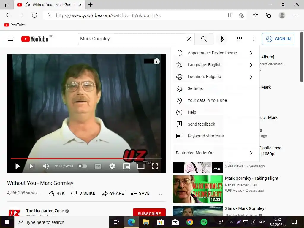304x228 pixels.
Task: Open Location: Bulgaria submenu
Action: coord(215,77)
